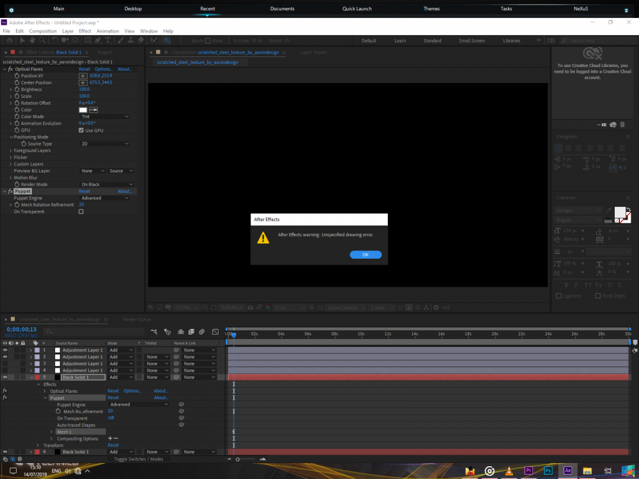This screenshot has height=479, width=639.
Task: Select the Rotation tool
Action: pos(54,40)
